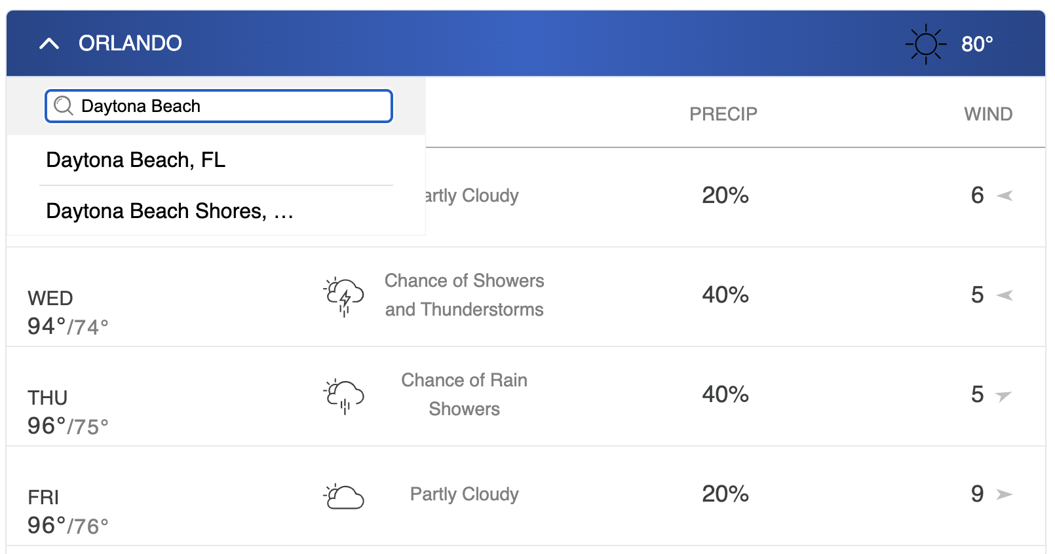Image resolution: width=1055 pixels, height=554 pixels.
Task: Click the 80° current temperature
Action: point(977,44)
